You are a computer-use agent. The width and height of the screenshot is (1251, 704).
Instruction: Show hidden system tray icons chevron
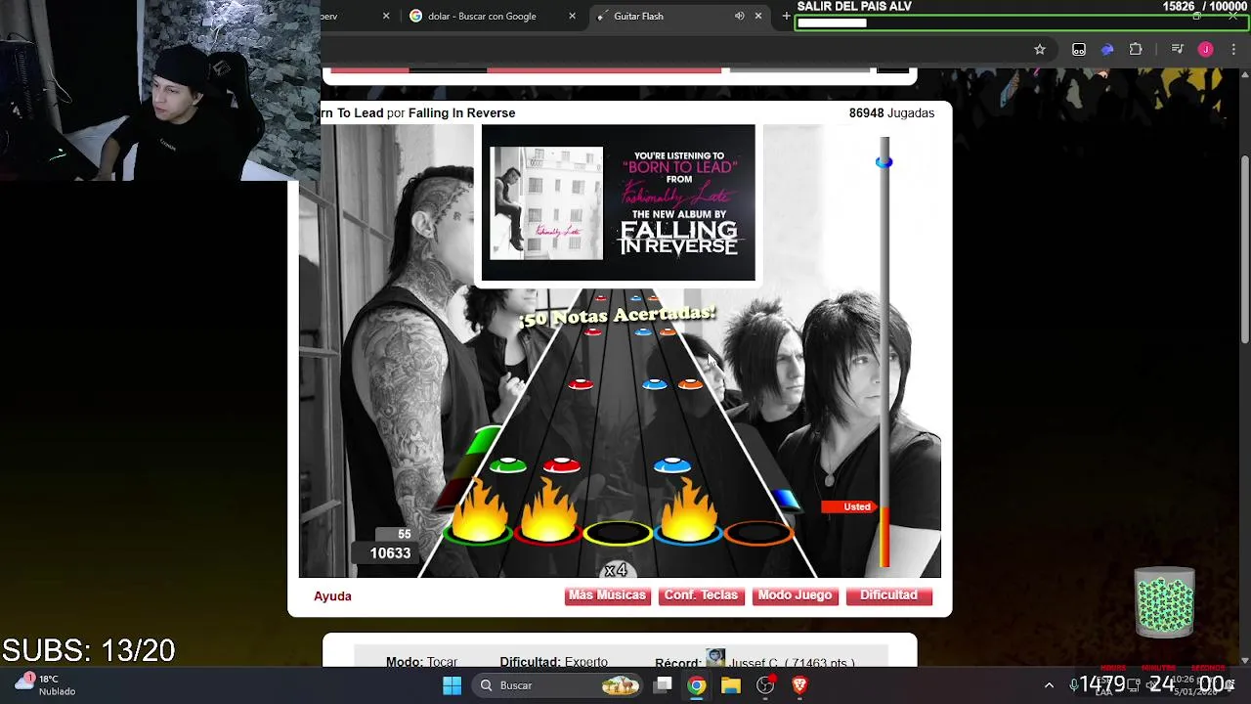pos(1049,685)
